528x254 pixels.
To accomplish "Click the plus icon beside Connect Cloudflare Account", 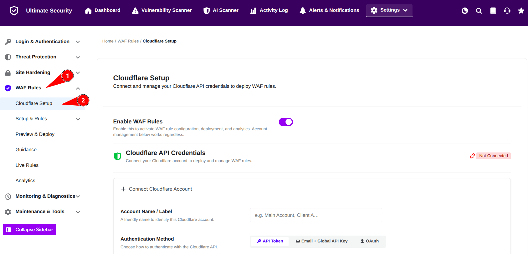I will coord(123,189).
